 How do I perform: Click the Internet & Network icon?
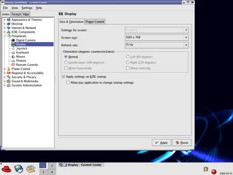[9, 28]
